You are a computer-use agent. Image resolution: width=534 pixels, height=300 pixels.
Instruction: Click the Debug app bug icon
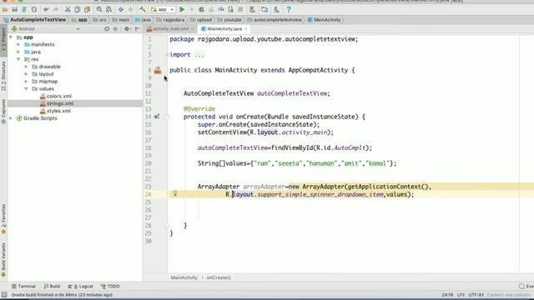pos(201,9)
